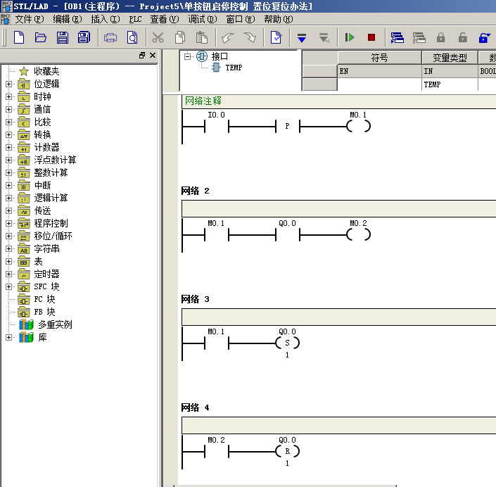Open PLC menu

(x=135, y=19)
